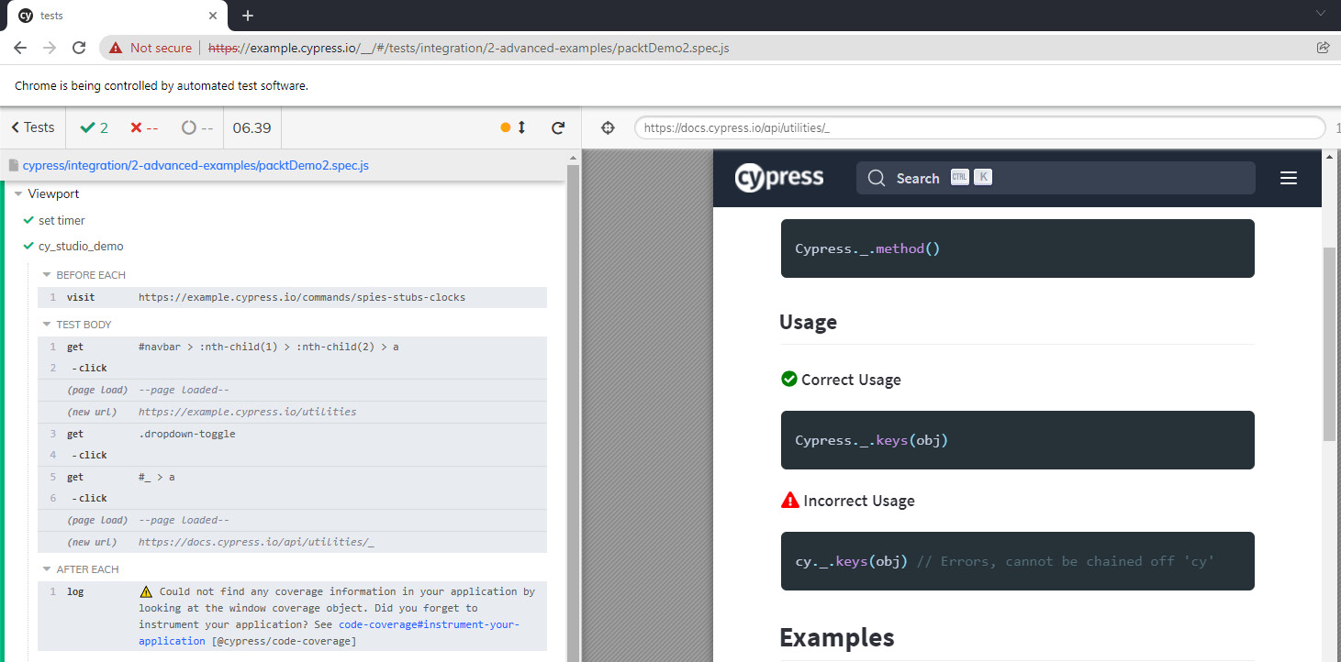Open the selector playground crosshair

point(607,128)
